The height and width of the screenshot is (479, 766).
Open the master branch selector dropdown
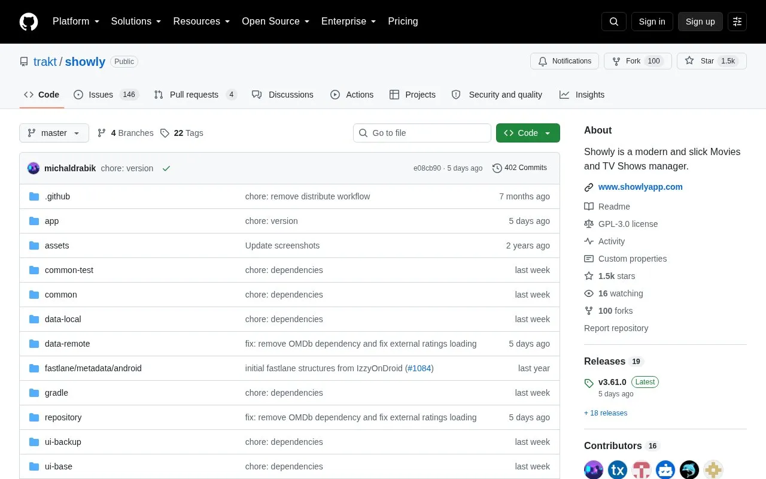pyautogui.click(x=54, y=133)
